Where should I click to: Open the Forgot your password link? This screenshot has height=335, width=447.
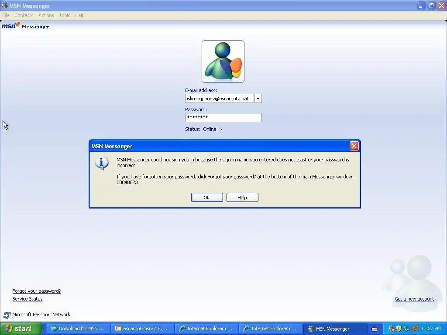37,291
